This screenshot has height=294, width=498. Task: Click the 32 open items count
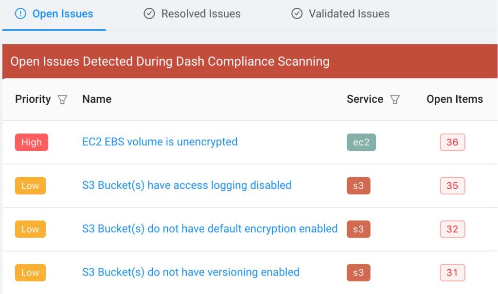[452, 229]
